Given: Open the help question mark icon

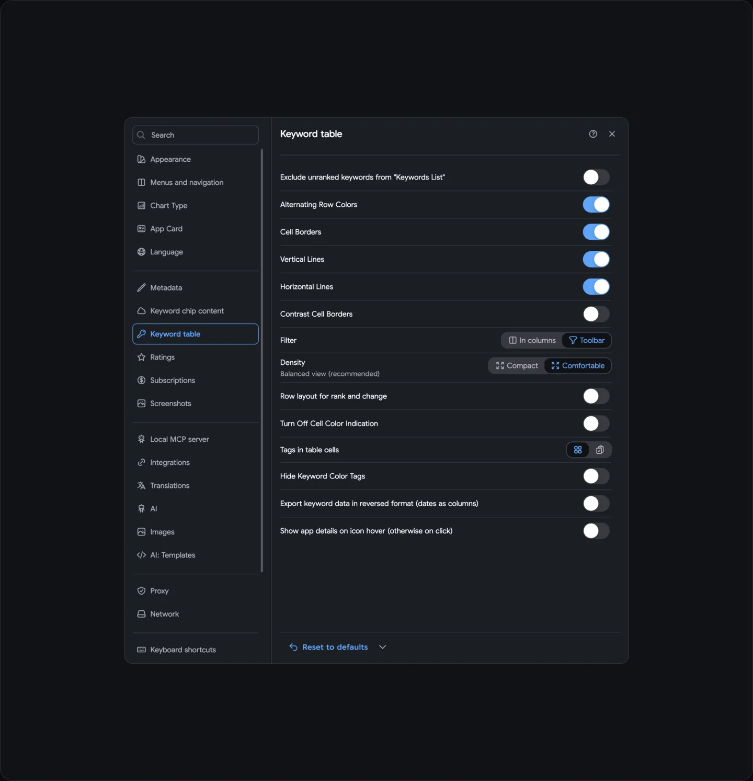Looking at the screenshot, I should (593, 134).
